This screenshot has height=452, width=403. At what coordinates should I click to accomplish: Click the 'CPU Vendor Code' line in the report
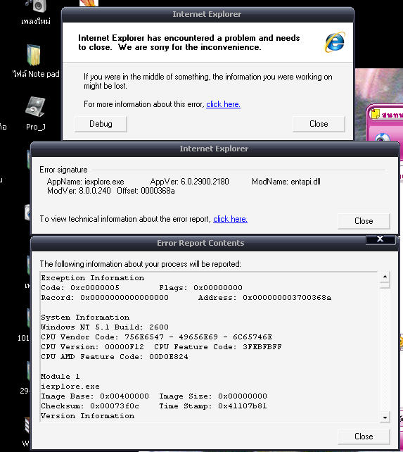pyautogui.click(x=156, y=337)
